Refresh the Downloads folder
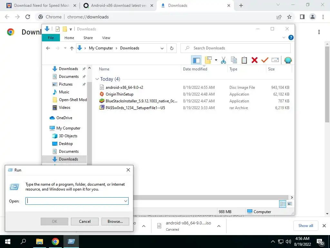The width and height of the screenshot is (330, 248). [172, 48]
